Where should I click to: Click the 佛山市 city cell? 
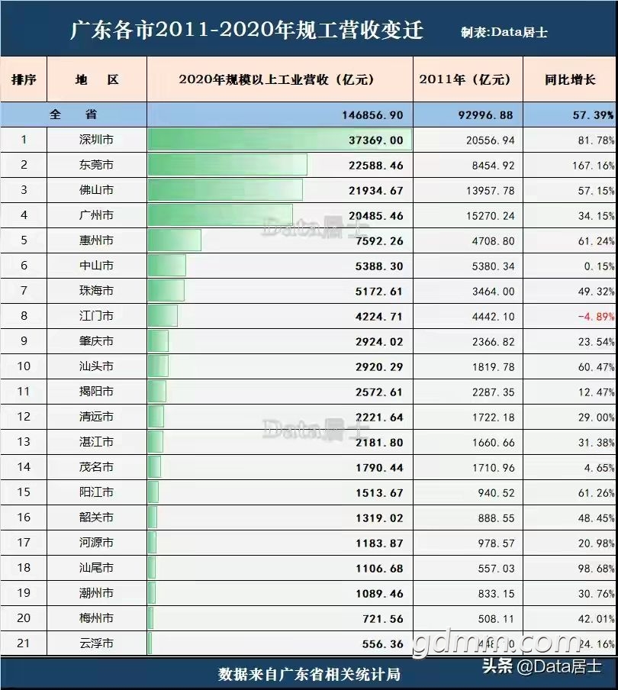point(97,190)
